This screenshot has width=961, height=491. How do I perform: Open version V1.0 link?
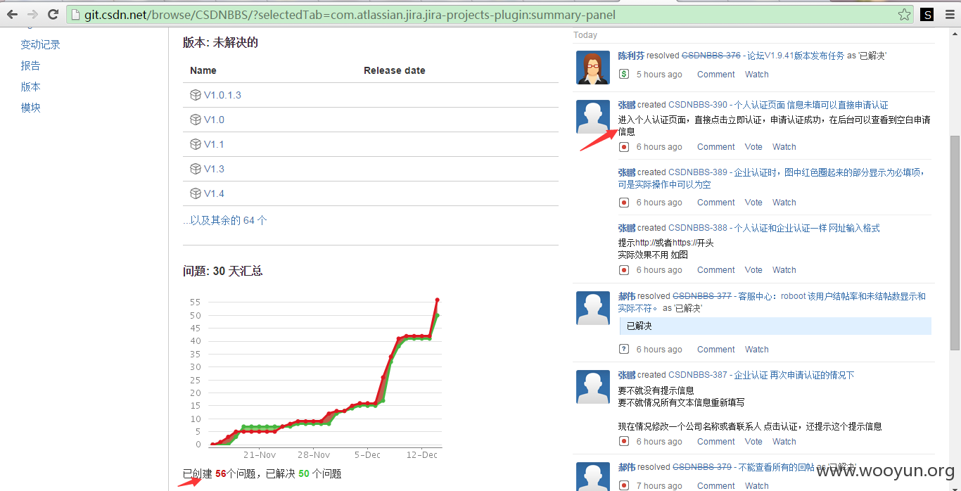coord(214,120)
